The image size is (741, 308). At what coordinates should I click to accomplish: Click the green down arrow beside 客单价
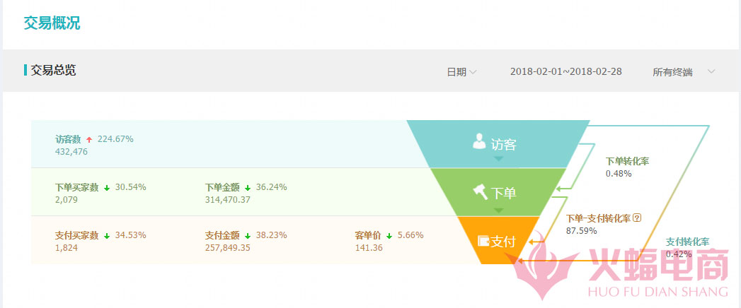(x=389, y=235)
